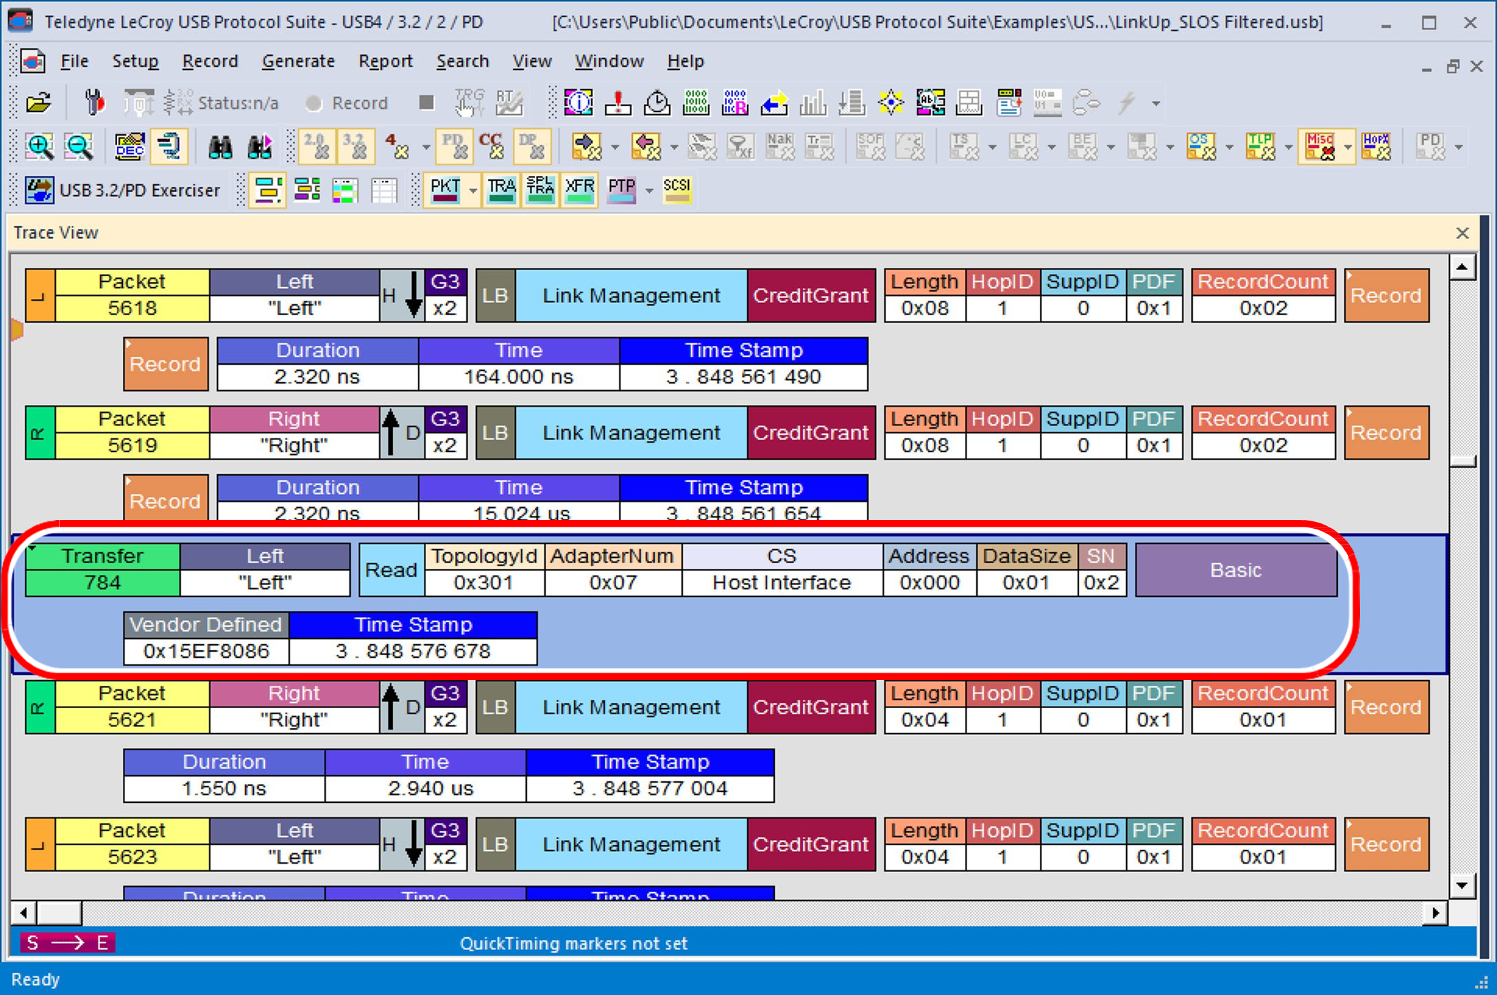Viewport: 1497px width, 995px height.
Task: Toggle XFR transfer level view
Action: tap(579, 190)
